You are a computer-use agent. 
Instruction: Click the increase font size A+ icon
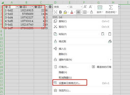click(x=85, y=7)
